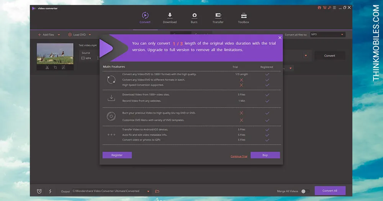The height and width of the screenshot is (201, 383).
Task: Click the Output path field
Action: 109,191
